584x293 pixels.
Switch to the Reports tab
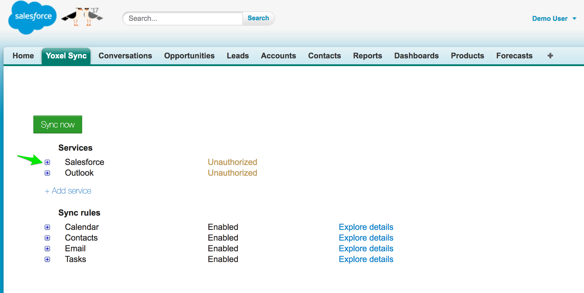(x=368, y=56)
